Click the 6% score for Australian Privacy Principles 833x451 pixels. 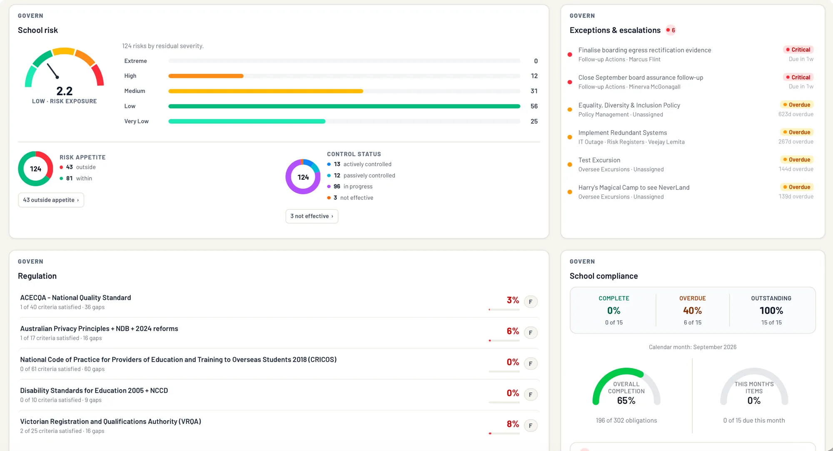[x=513, y=331]
